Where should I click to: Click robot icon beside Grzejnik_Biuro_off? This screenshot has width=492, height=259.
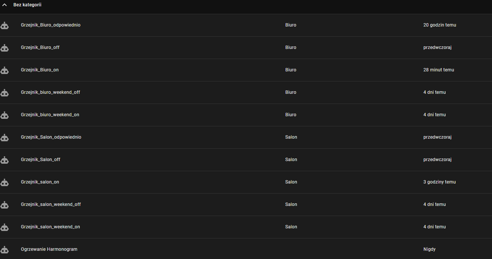point(4,48)
